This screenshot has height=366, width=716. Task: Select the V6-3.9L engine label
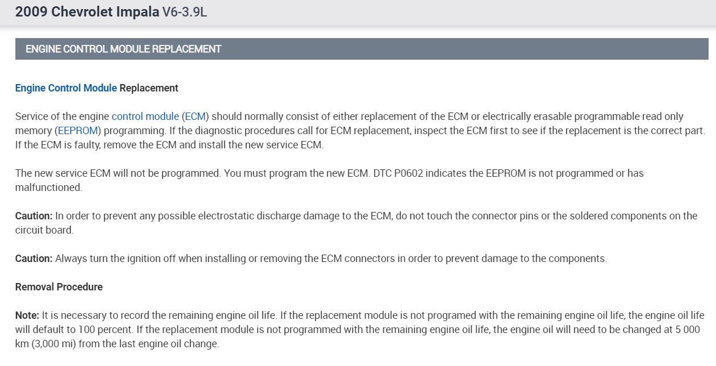(185, 12)
